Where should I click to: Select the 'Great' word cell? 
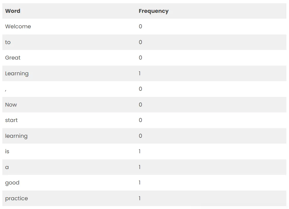pos(13,58)
